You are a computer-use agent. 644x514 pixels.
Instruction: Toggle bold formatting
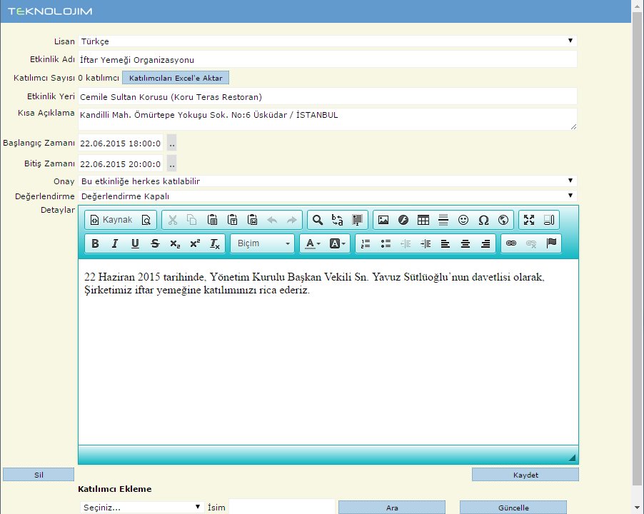click(95, 243)
